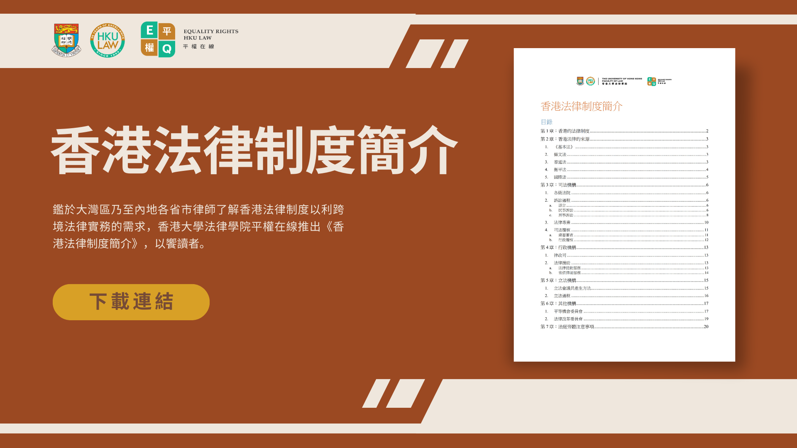Click the contents entry 第3章：司法機構
The height and width of the screenshot is (448, 797).
pos(624,185)
